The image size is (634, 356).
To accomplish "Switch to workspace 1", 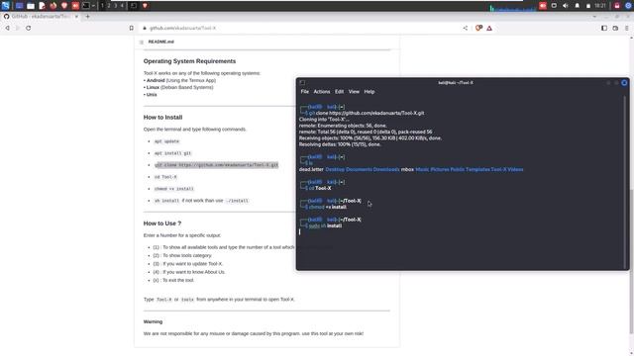I will (102, 6).
